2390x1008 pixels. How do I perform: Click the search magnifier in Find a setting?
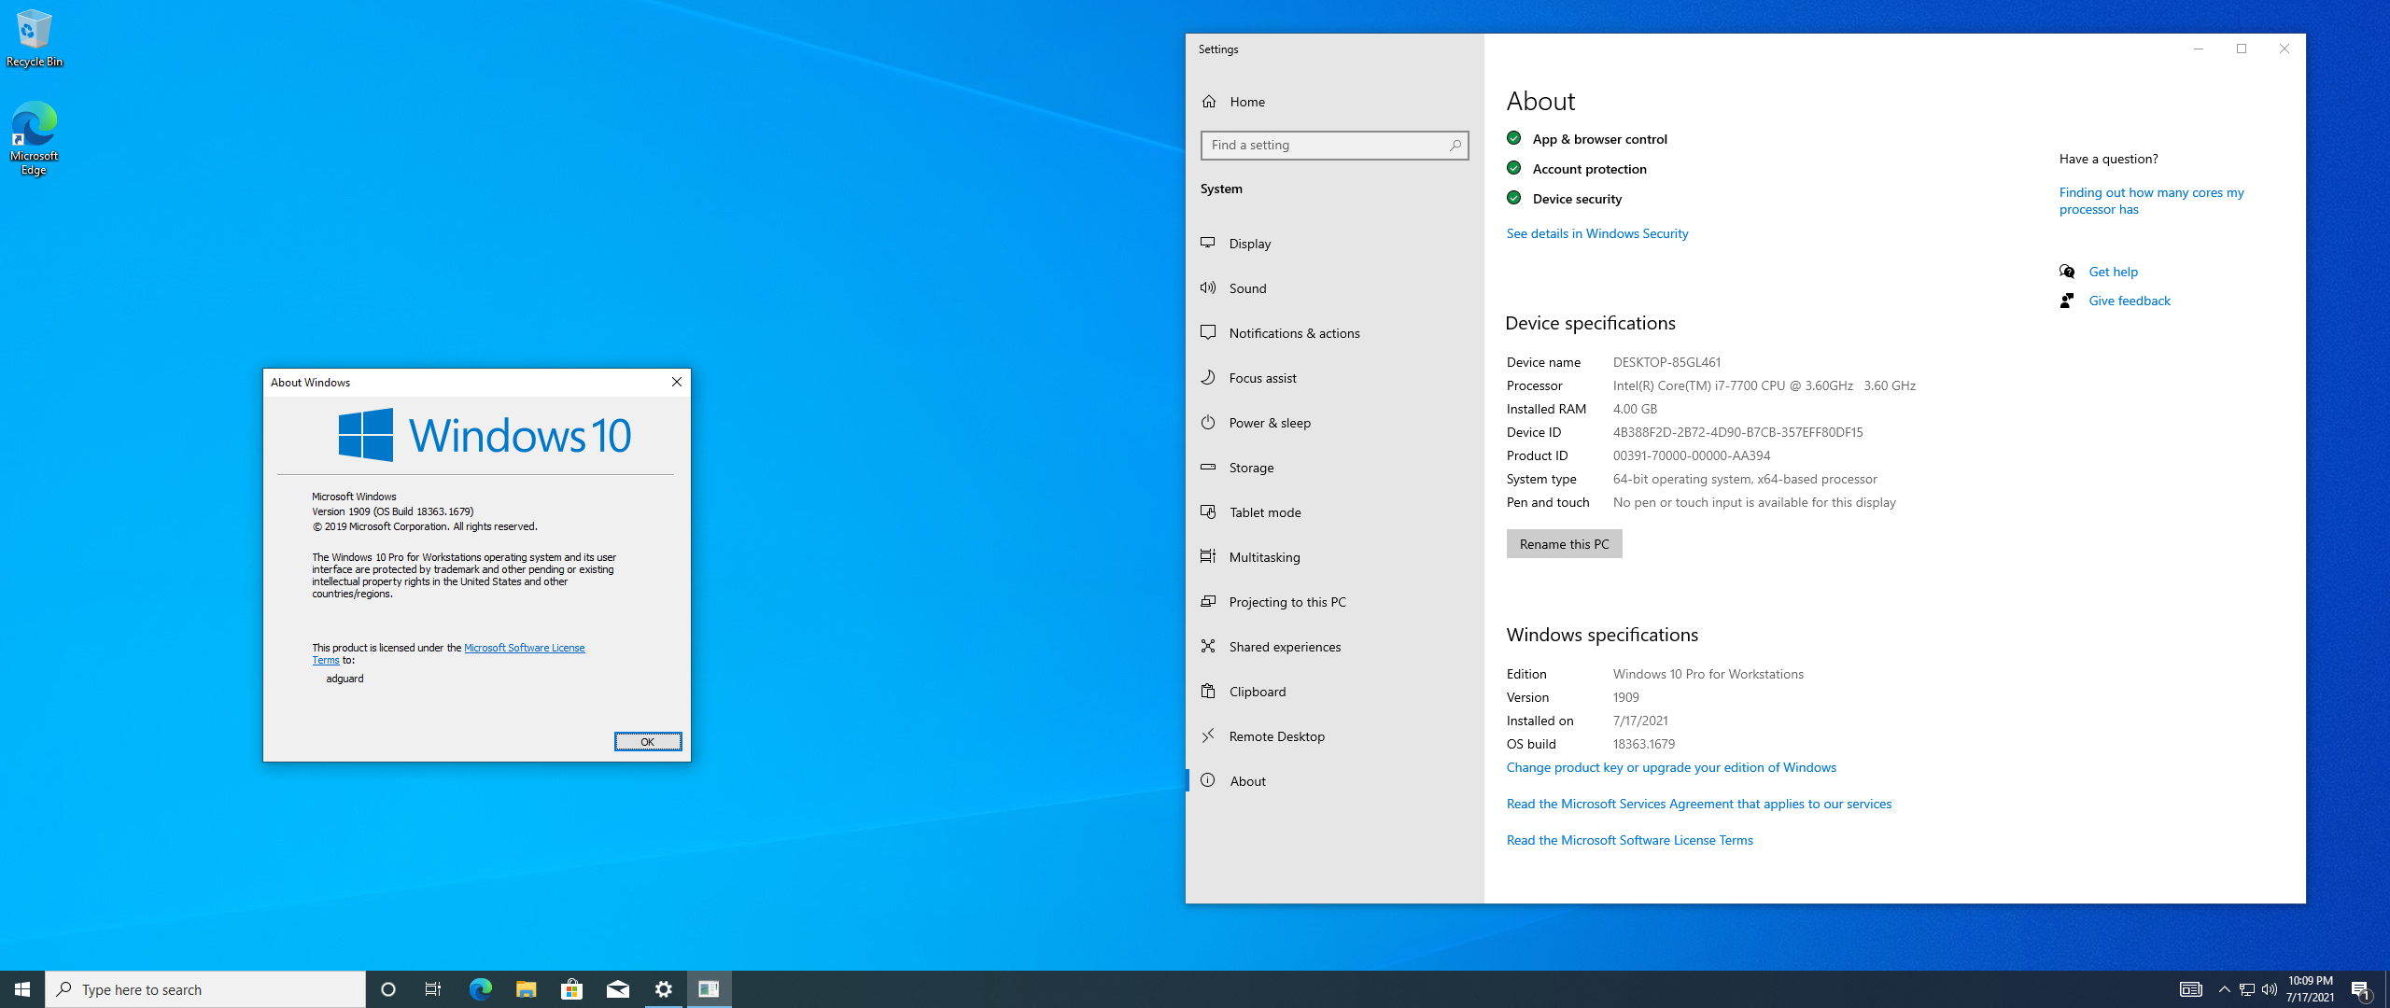tap(1455, 146)
